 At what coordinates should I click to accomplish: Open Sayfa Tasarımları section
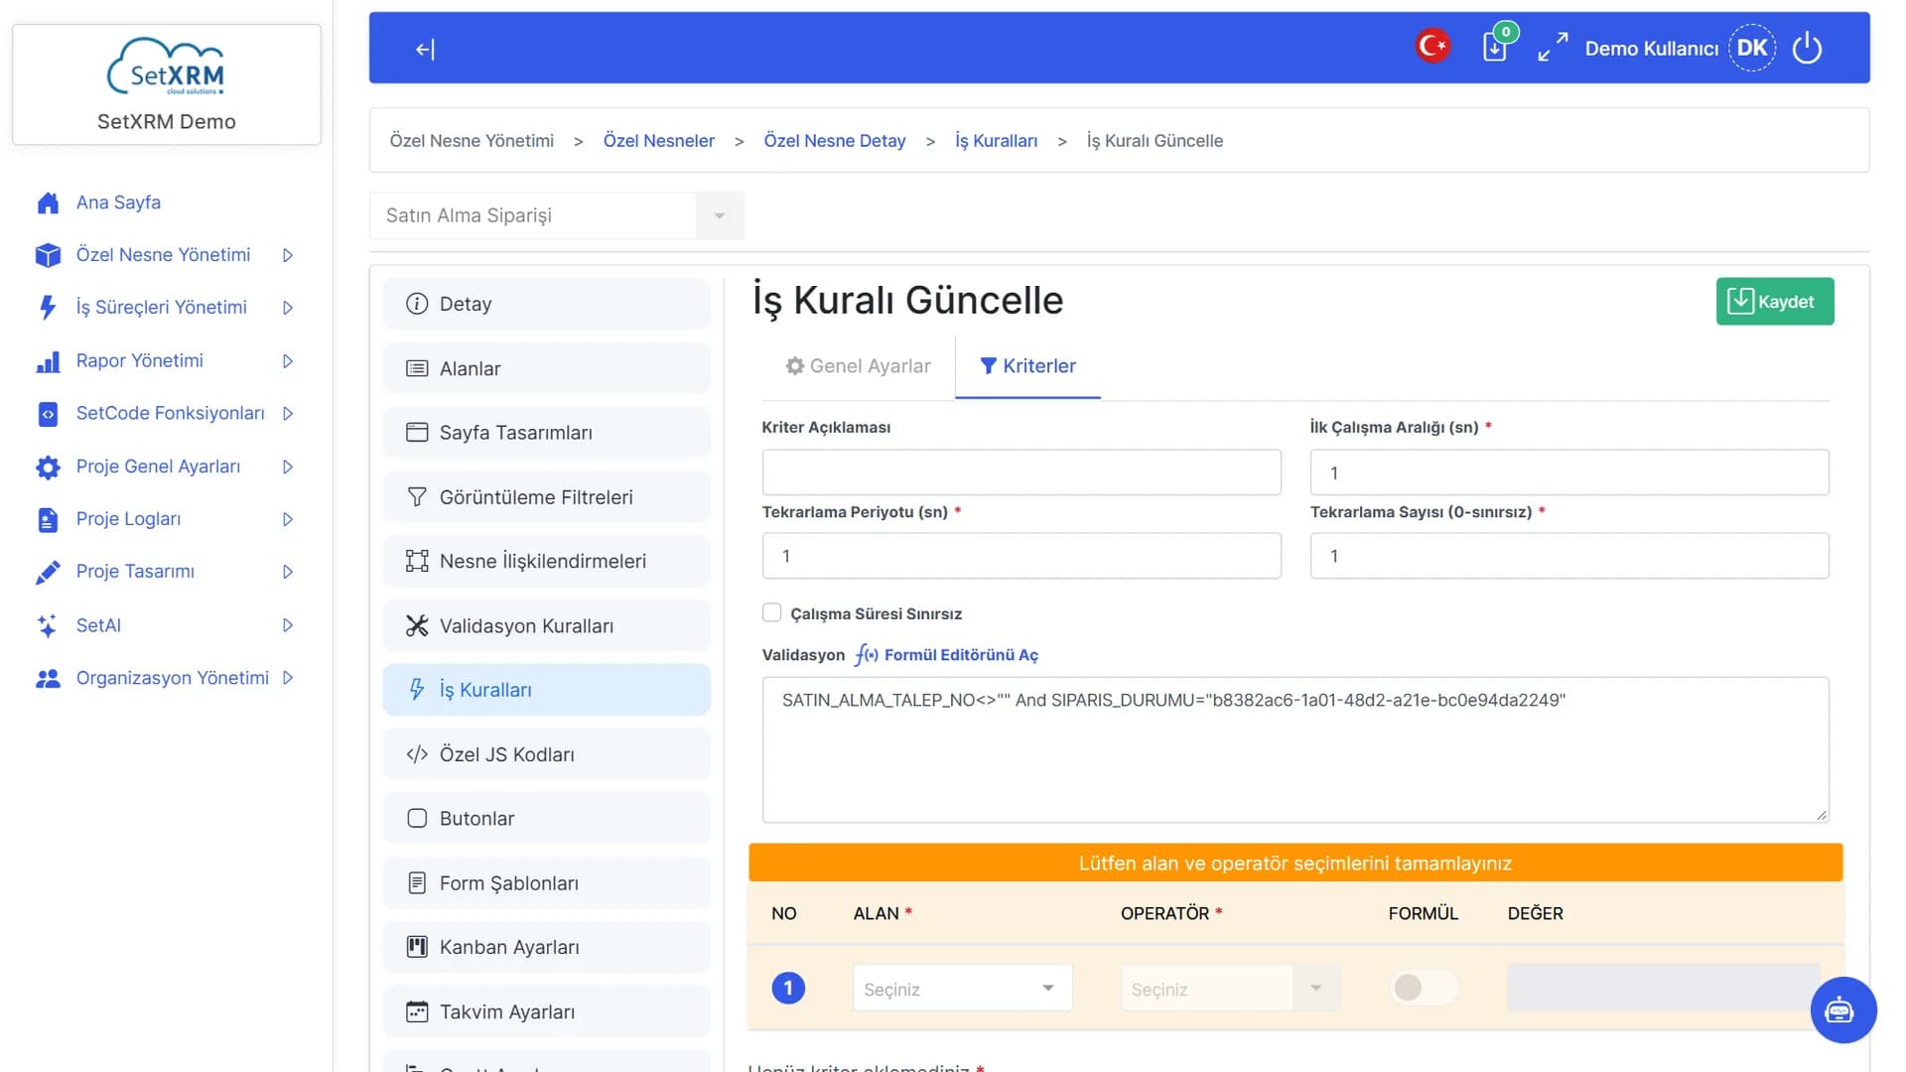(546, 433)
